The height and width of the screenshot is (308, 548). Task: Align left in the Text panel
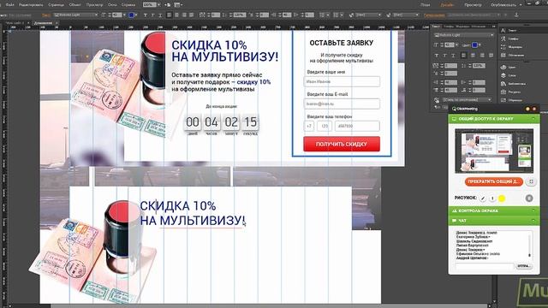pos(463,55)
